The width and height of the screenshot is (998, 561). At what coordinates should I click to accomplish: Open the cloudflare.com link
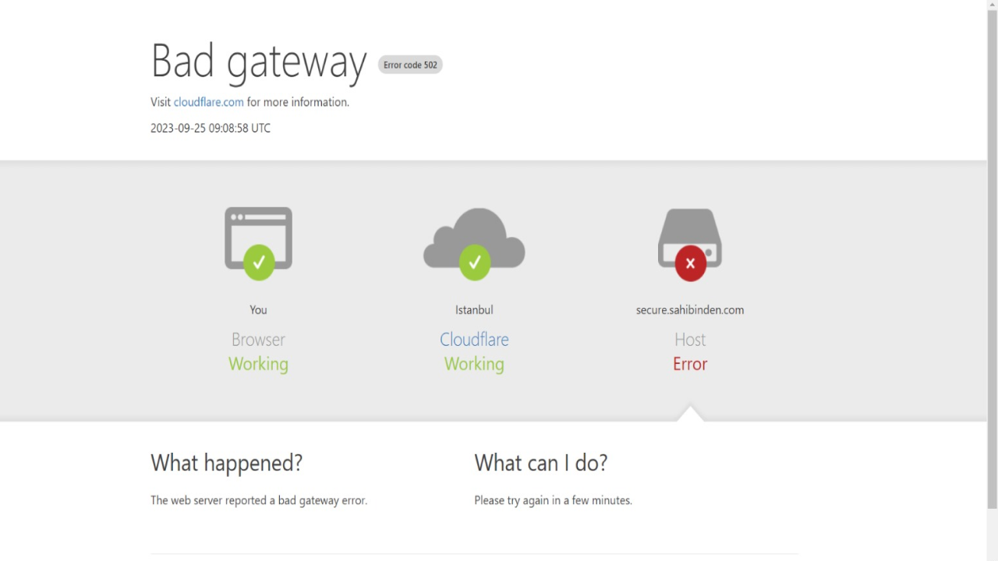(x=208, y=102)
